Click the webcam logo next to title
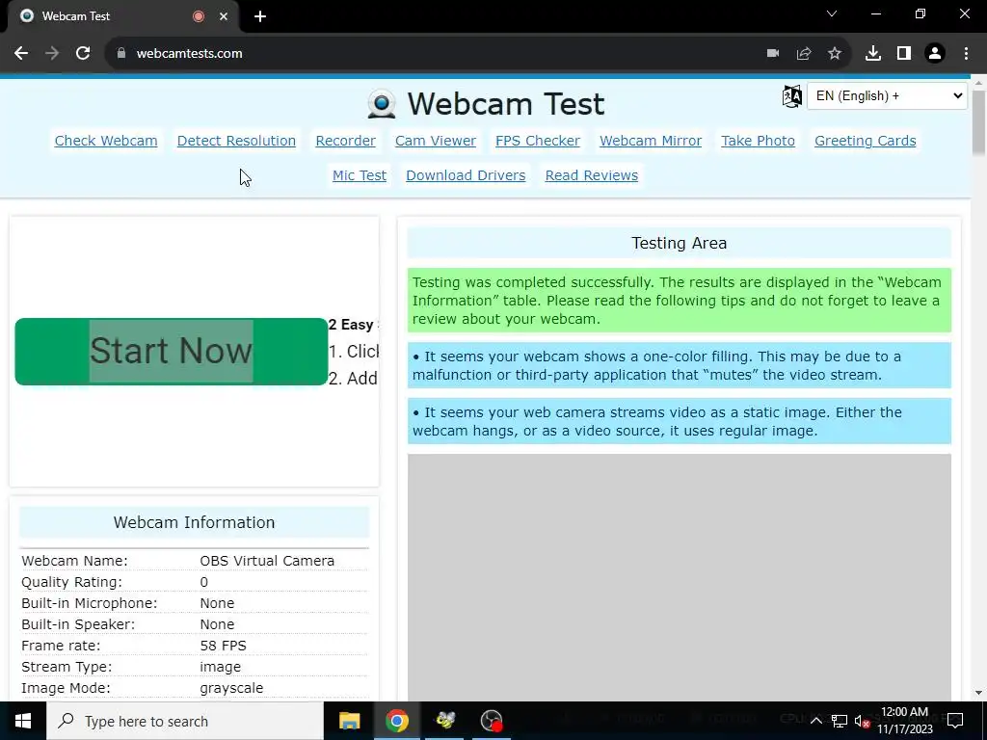The width and height of the screenshot is (987, 740). (x=382, y=104)
